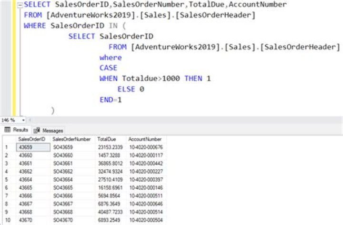Image resolution: width=343 pixels, height=225 pixels.
Task: Click the Messages tab icon
Action: tap(37, 130)
